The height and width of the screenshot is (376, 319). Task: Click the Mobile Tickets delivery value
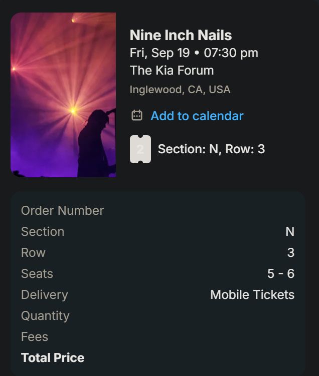point(252,294)
